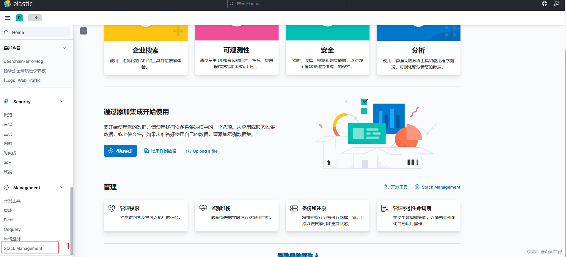The width and height of the screenshot is (566, 257).
Task: Open 开发工具 in sidebar Management
Action: pos(12,201)
